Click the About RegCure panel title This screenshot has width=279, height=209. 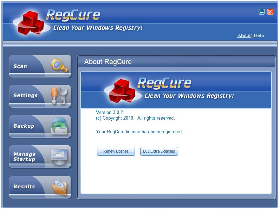[108, 62]
